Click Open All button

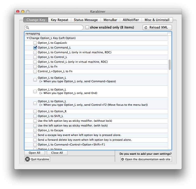pos(35,153)
